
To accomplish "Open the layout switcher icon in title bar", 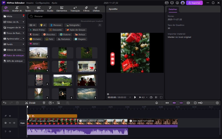I will 167,3.
